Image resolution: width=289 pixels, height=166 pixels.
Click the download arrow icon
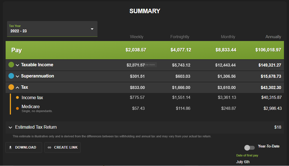tap(10, 147)
